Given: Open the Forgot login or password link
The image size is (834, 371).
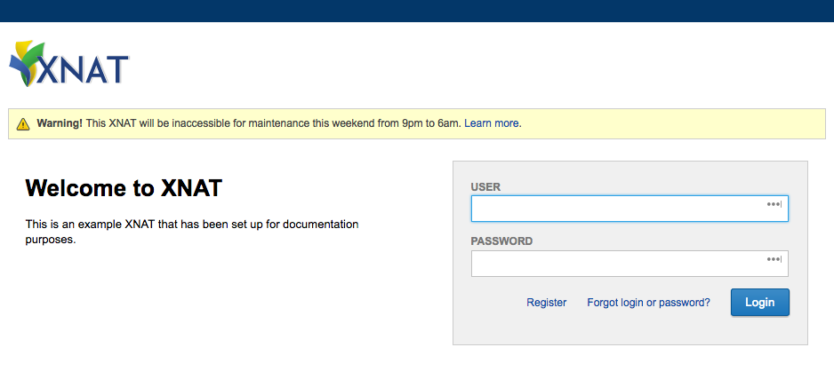Looking at the screenshot, I should point(648,303).
